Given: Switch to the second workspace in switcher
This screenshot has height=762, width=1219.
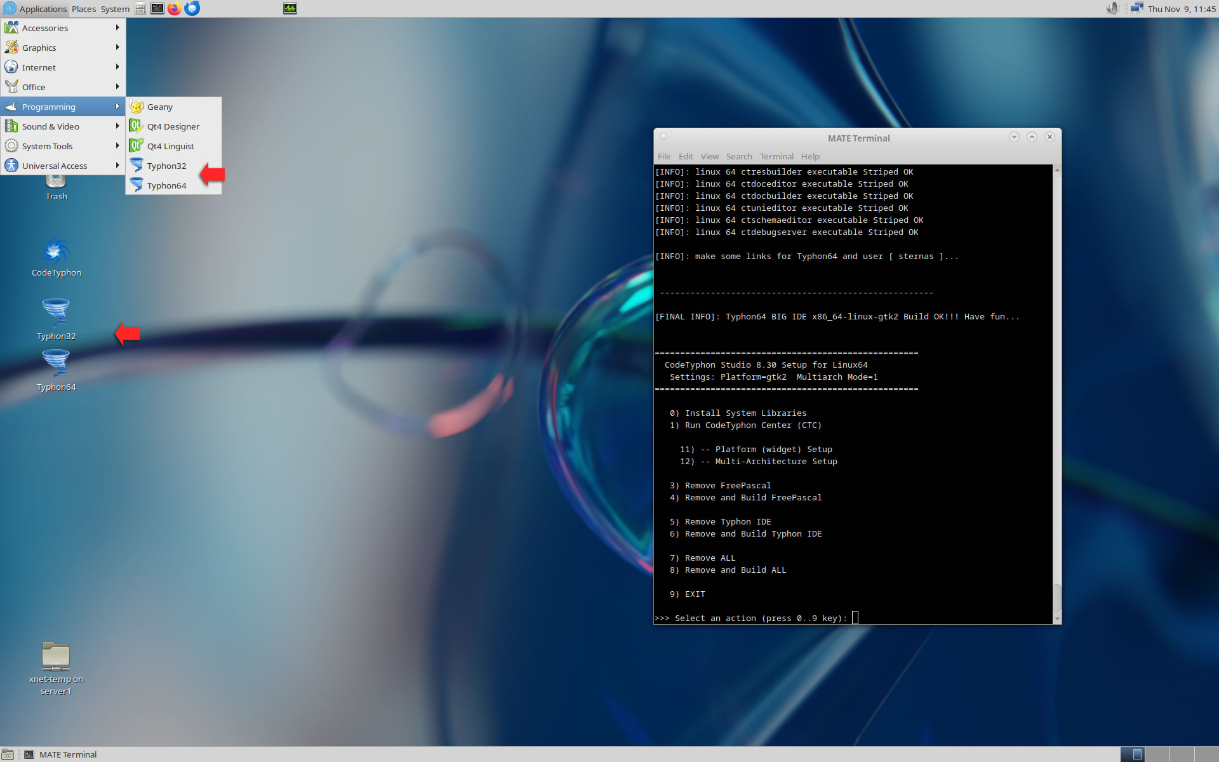Looking at the screenshot, I should [x=1157, y=754].
